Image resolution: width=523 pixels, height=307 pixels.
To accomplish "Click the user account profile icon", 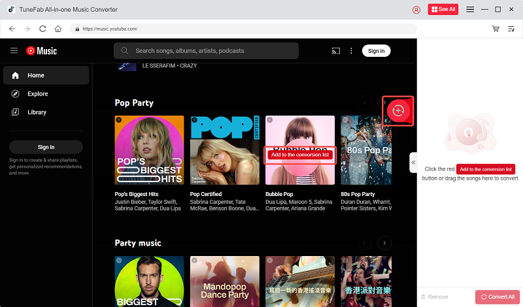I will tap(416, 10).
